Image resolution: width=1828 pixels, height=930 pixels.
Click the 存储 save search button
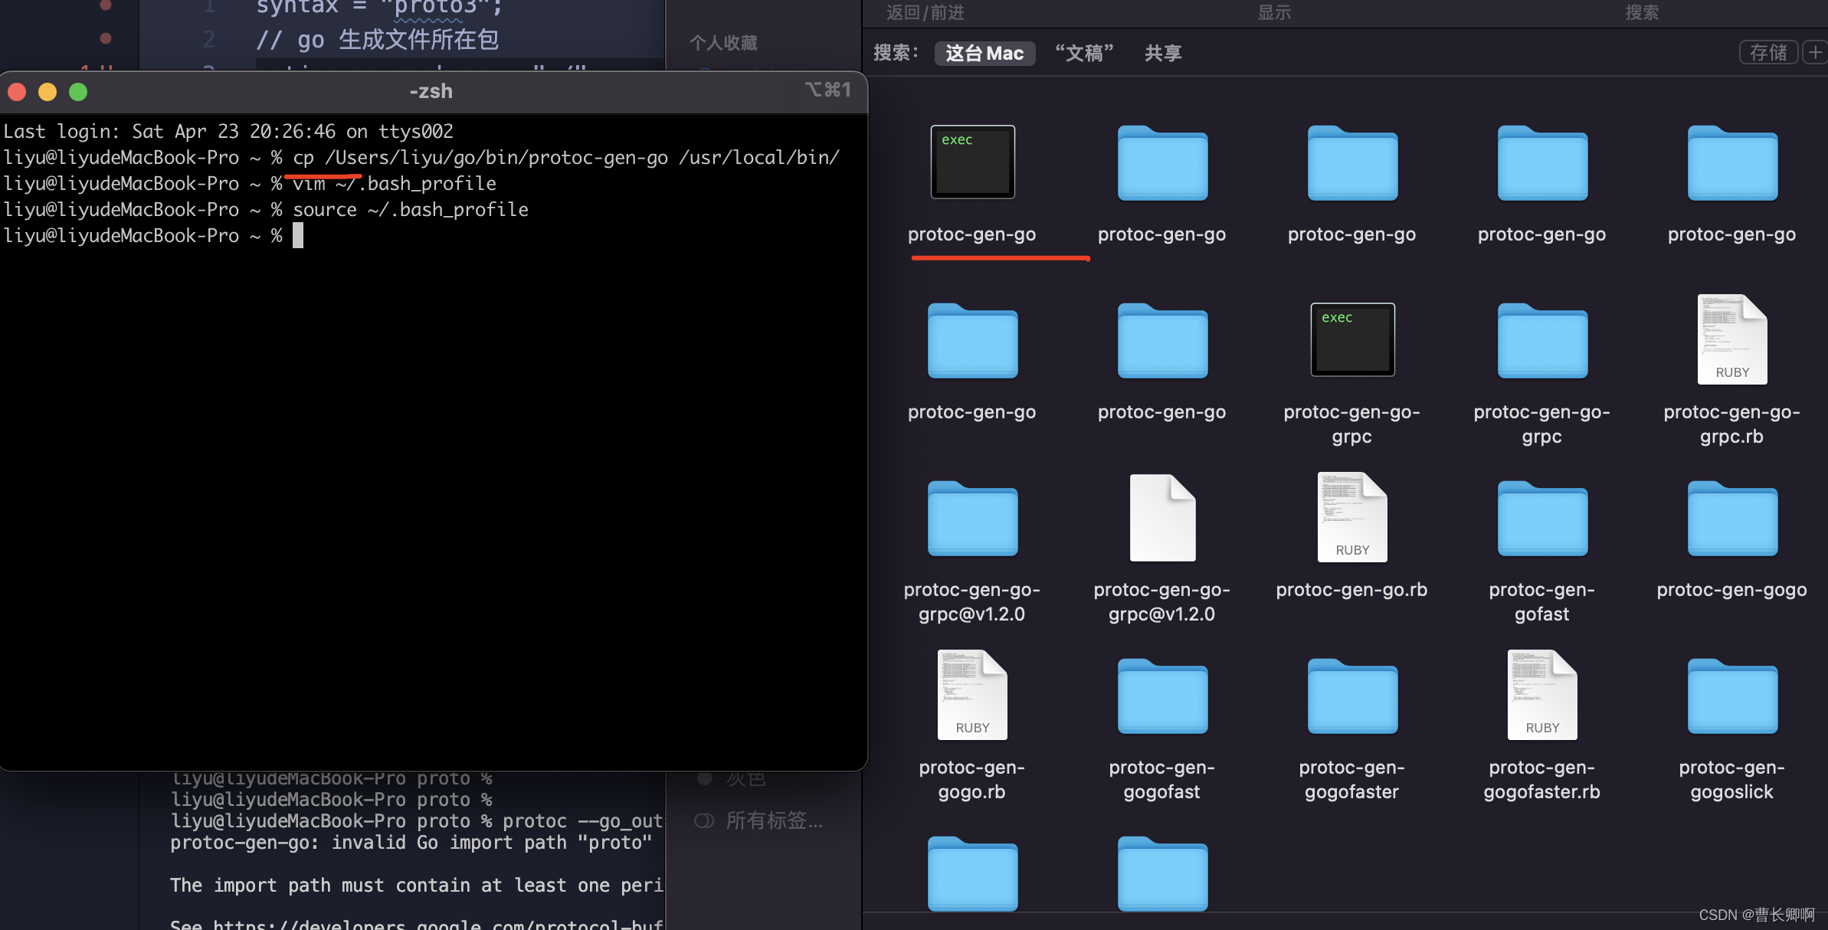(x=1767, y=52)
